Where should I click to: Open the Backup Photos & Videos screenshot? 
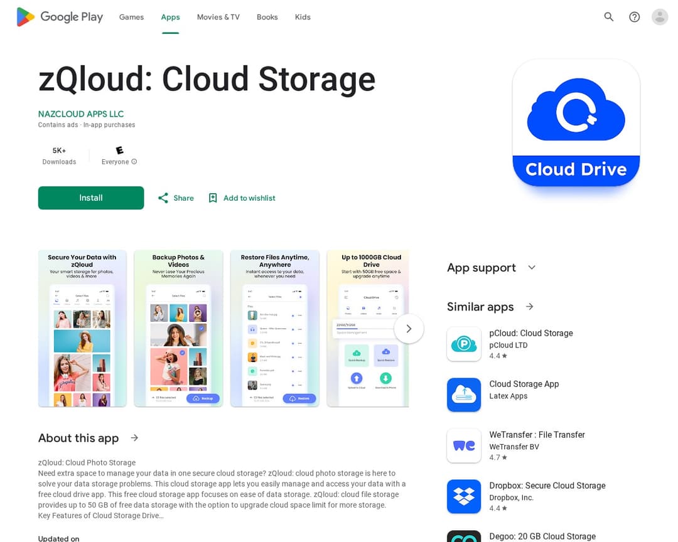tap(178, 329)
